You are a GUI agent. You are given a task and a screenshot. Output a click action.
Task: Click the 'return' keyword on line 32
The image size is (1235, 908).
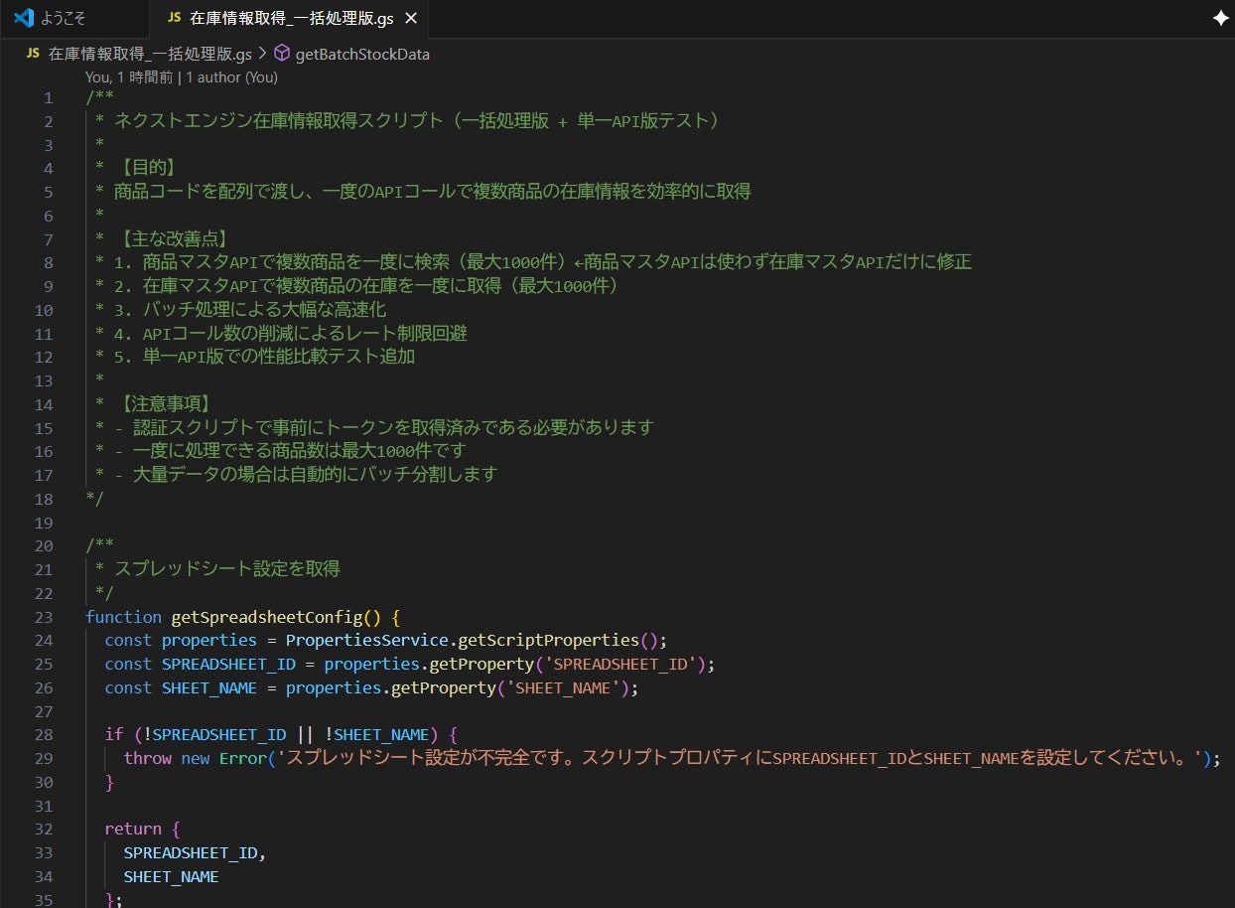[x=133, y=829]
